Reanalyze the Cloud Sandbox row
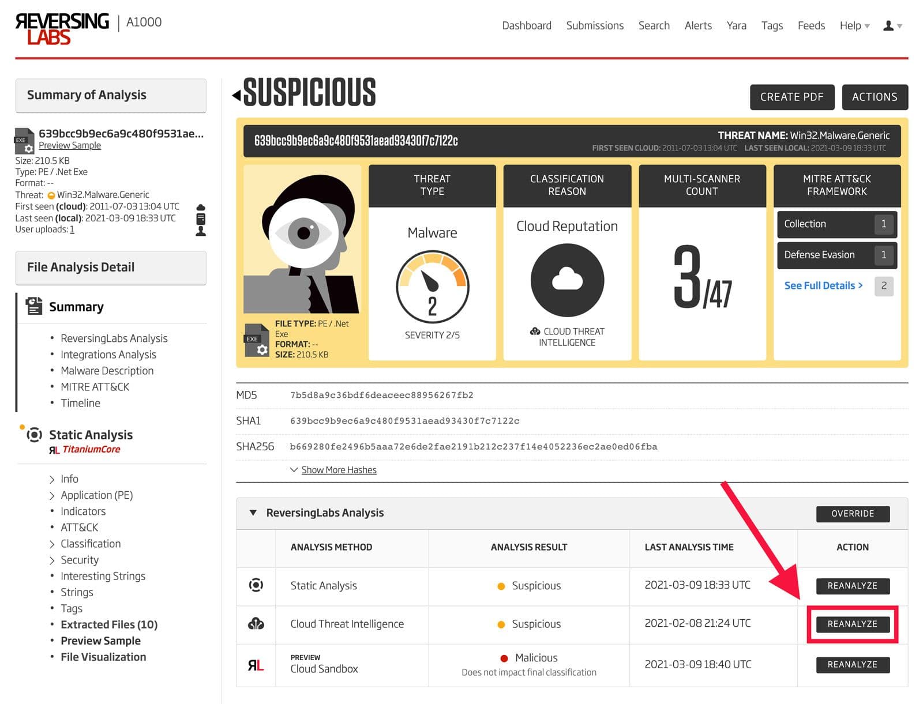This screenshot has width=923, height=704. (x=853, y=665)
